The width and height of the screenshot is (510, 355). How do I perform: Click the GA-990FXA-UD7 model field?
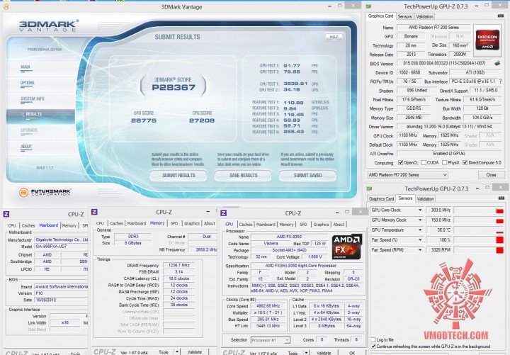pyautogui.click(x=62, y=247)
